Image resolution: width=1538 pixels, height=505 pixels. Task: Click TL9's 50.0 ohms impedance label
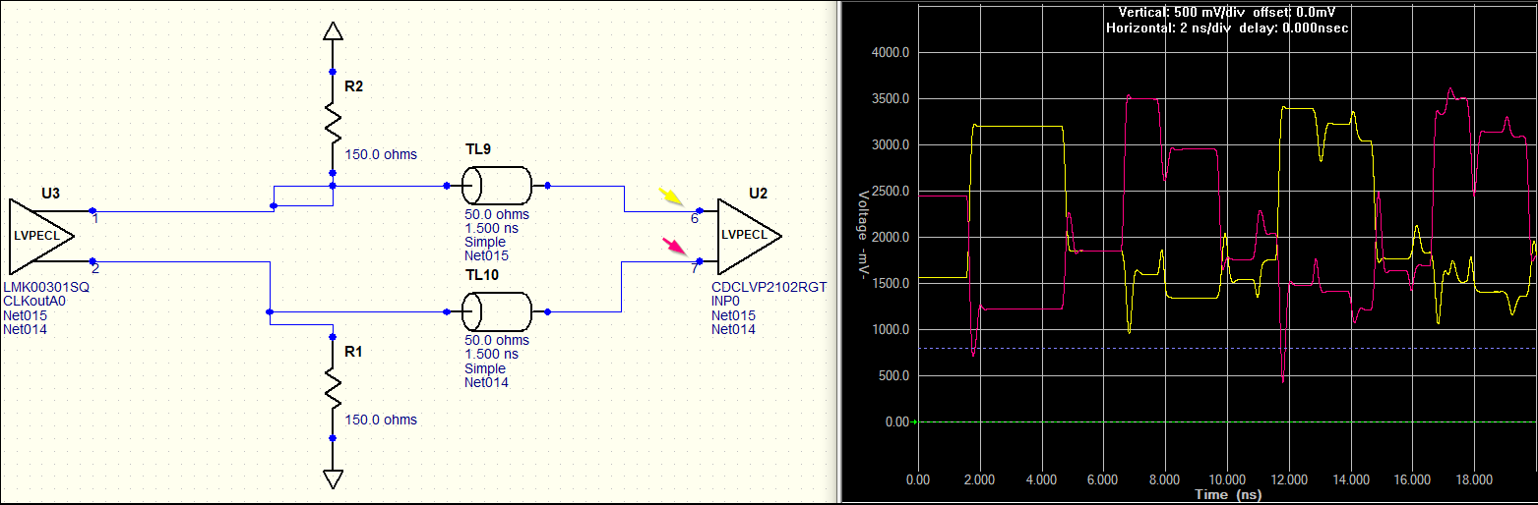click(497, 214)
